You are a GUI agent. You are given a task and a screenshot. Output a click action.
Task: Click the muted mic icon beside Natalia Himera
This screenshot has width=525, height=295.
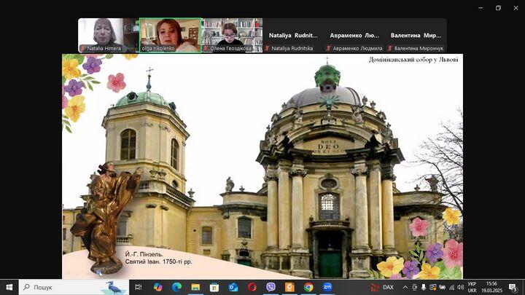click(x=83, y=48)
